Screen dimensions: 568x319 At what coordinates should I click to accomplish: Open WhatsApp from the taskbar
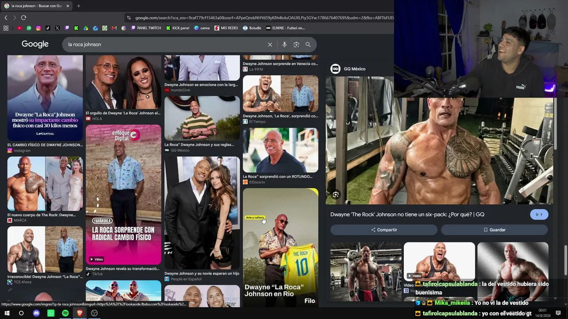(51, 313)
